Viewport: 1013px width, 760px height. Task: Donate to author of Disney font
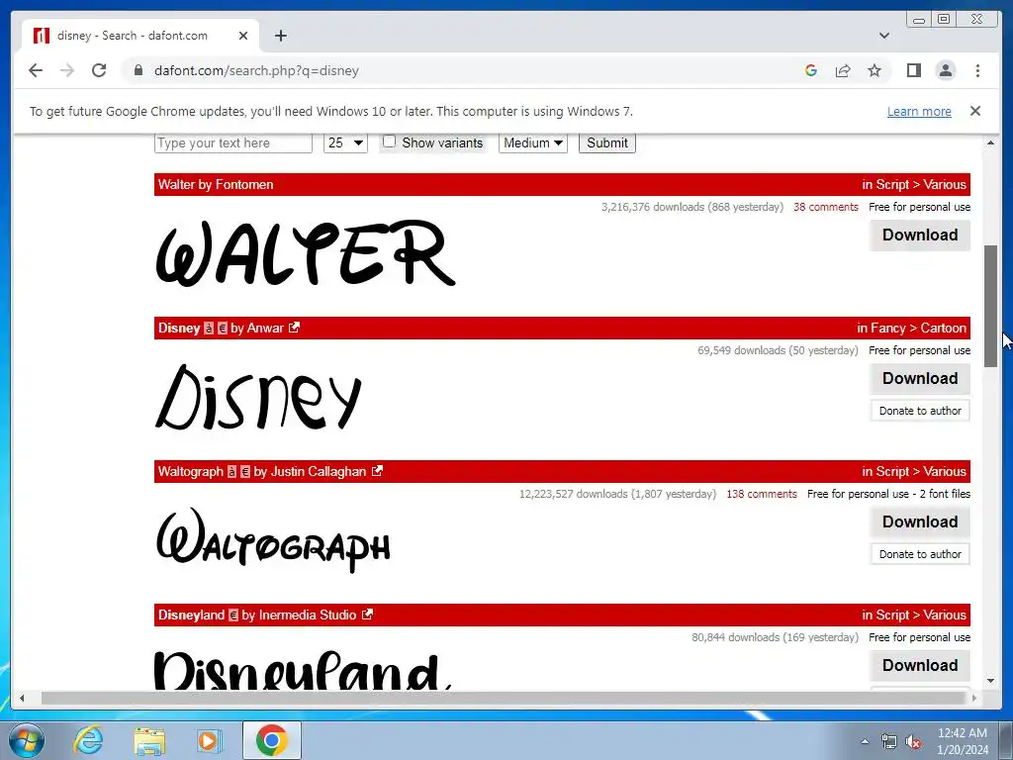pos(920,411)
